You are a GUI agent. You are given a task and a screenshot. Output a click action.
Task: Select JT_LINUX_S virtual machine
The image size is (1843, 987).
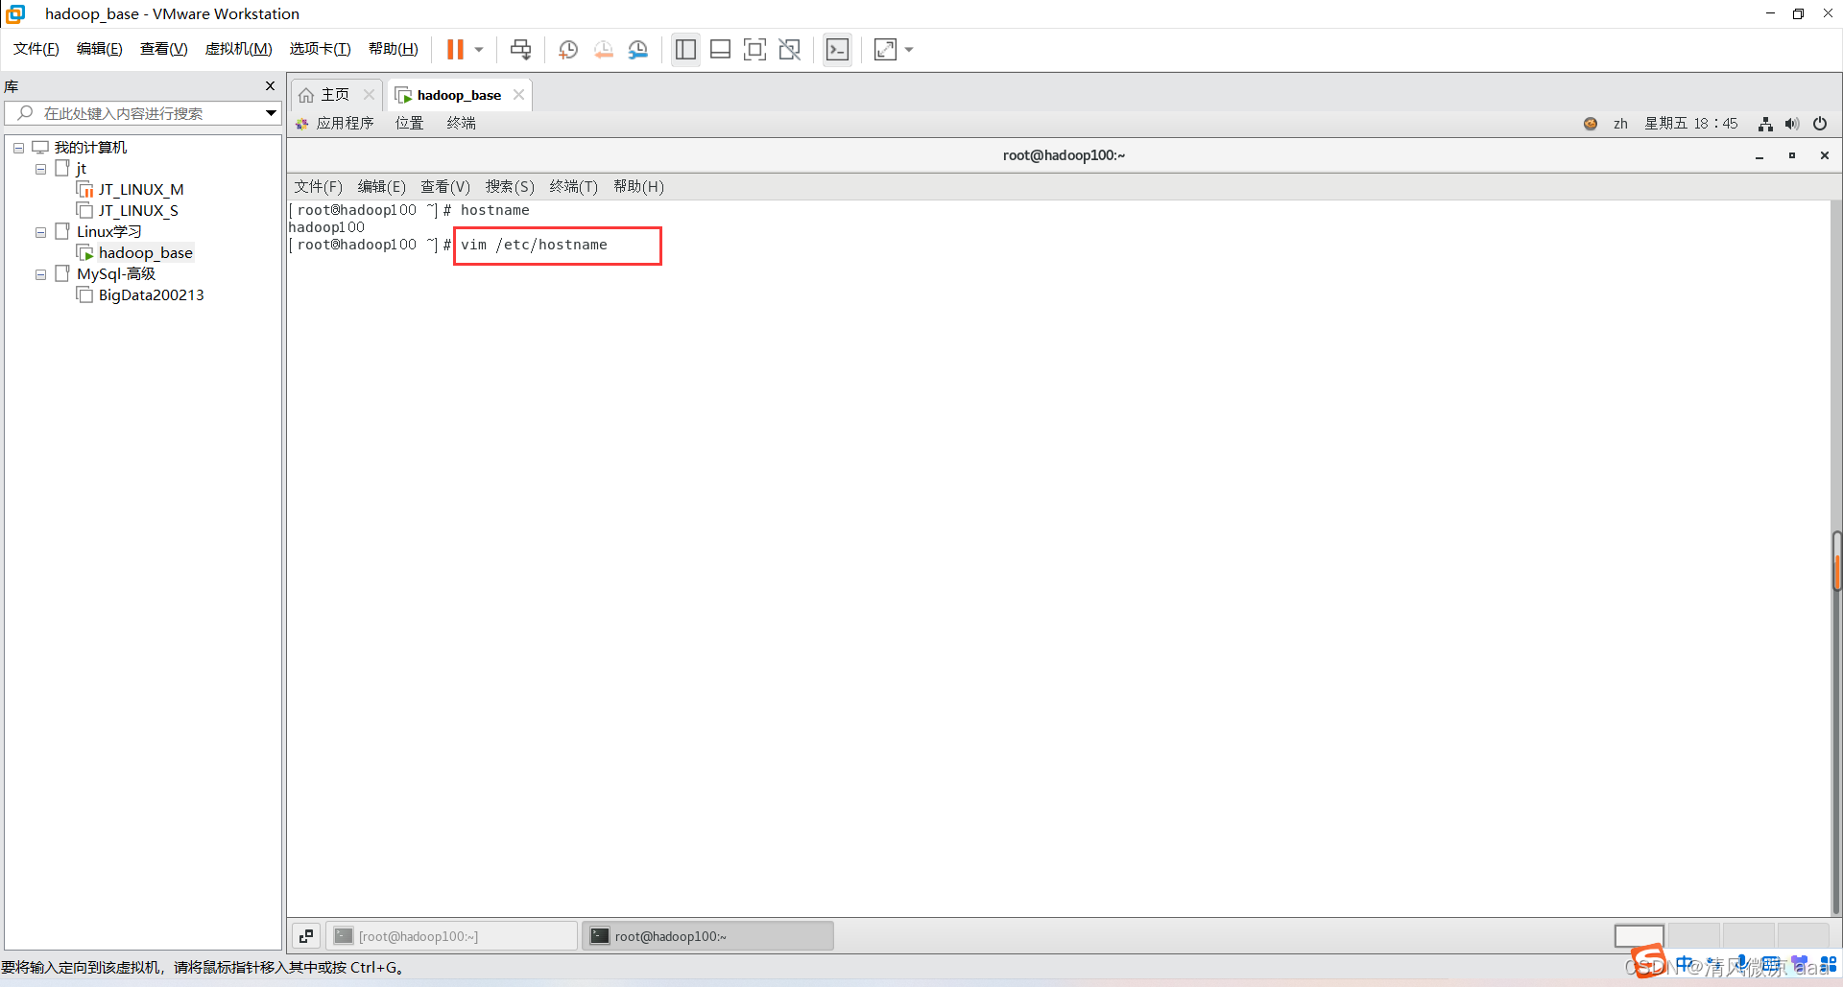tap(129, 211)
